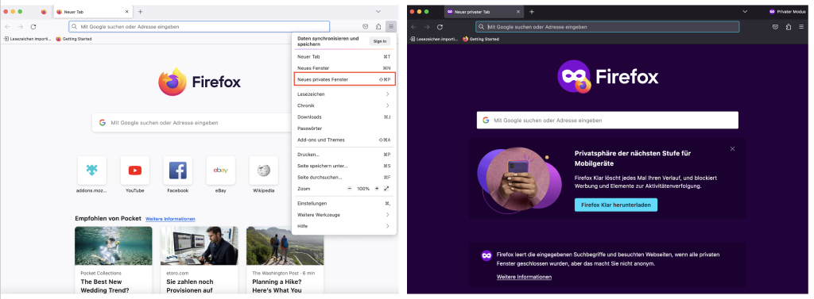Open the etoro.com Pocket article thumbnail

point(200,246)
